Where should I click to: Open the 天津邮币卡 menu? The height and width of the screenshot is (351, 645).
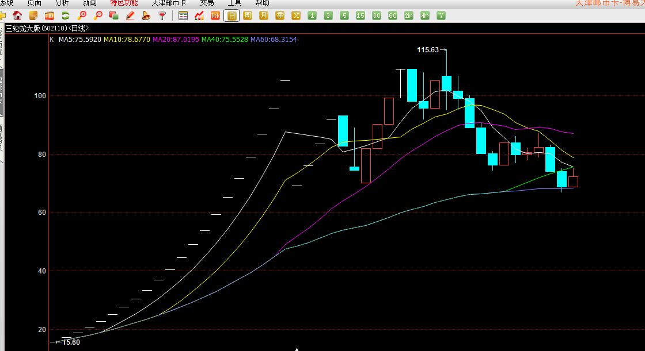169,3
